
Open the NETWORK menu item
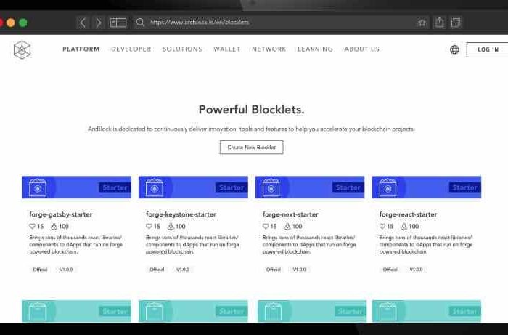(x=269, y=49)
